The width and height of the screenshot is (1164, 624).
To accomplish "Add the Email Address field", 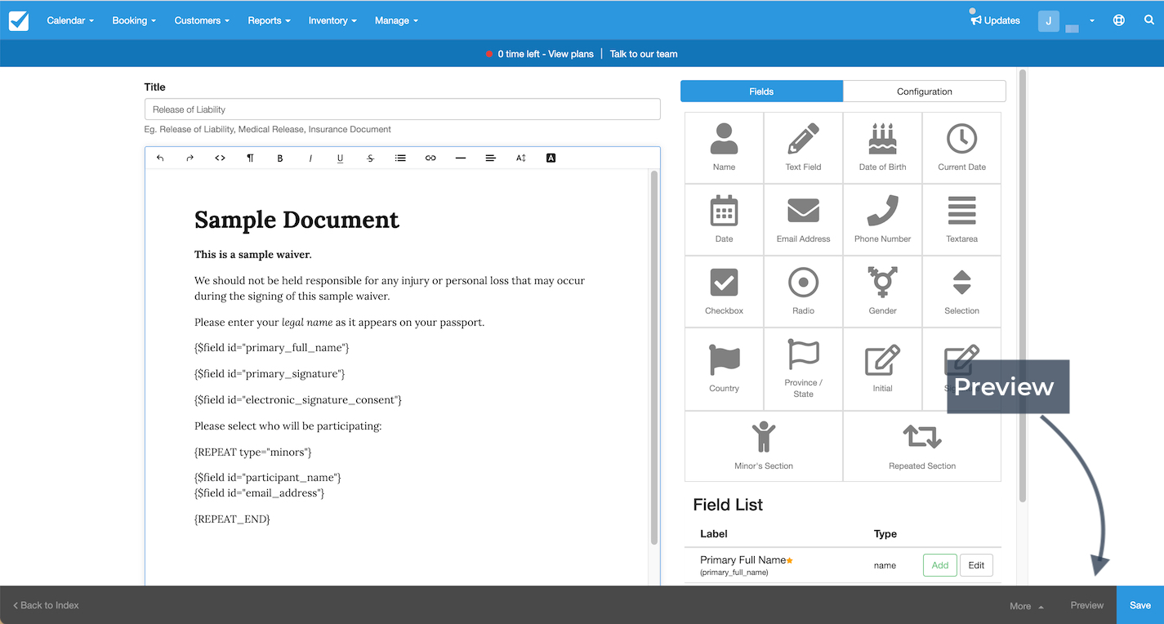I will (x=803, y=220).
